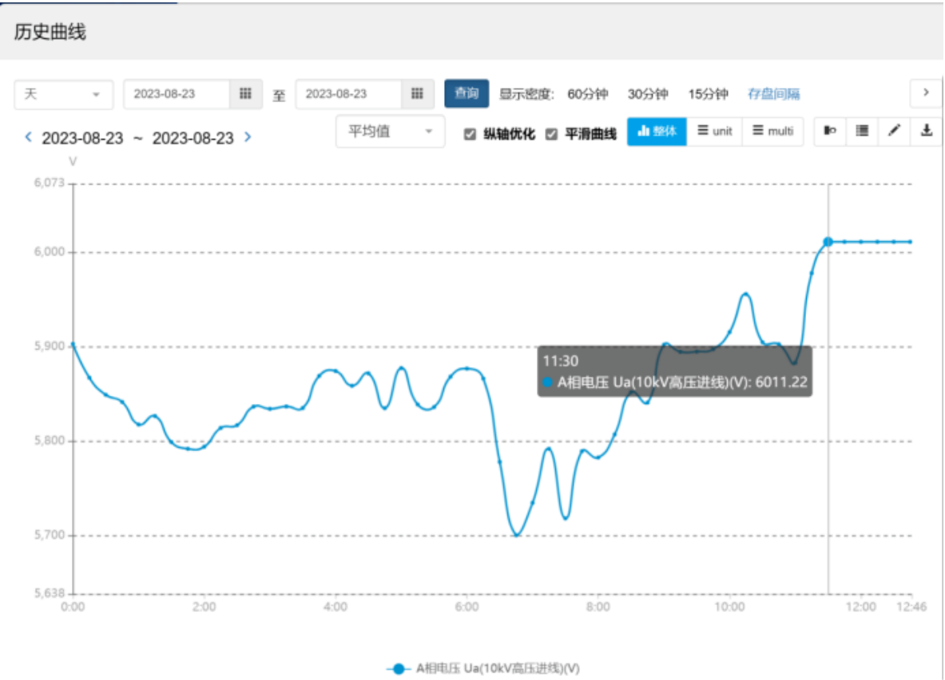Click the toggle icon left of table icon
Screen dimensions: 945x680
[830, 132]
